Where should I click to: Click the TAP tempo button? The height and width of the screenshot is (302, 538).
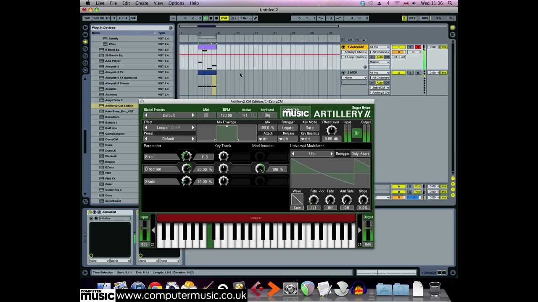[87, 18]
